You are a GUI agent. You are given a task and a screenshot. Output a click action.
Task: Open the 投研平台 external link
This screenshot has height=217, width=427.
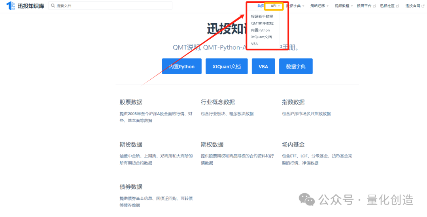(x=366, y=6)
